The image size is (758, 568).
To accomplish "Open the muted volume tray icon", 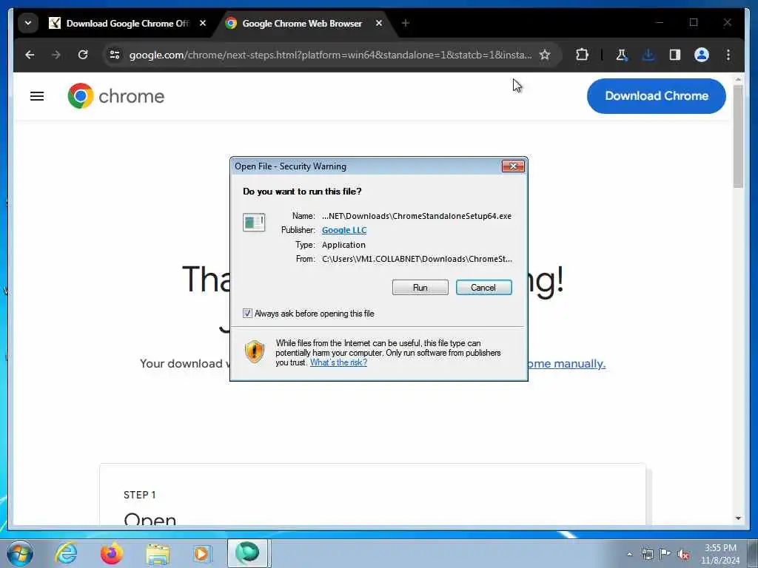I will click(x=683, y=555).
